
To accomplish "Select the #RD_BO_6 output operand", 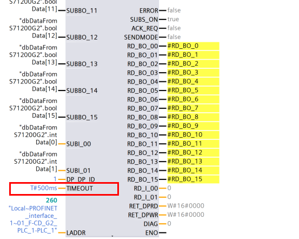I will click(x=193, y=99).
